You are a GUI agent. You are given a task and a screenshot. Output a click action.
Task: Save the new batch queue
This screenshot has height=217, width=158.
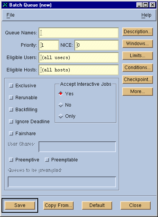(20, 205)
